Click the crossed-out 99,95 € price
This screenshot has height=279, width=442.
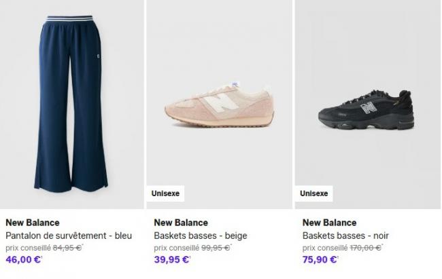click(215, 248)
